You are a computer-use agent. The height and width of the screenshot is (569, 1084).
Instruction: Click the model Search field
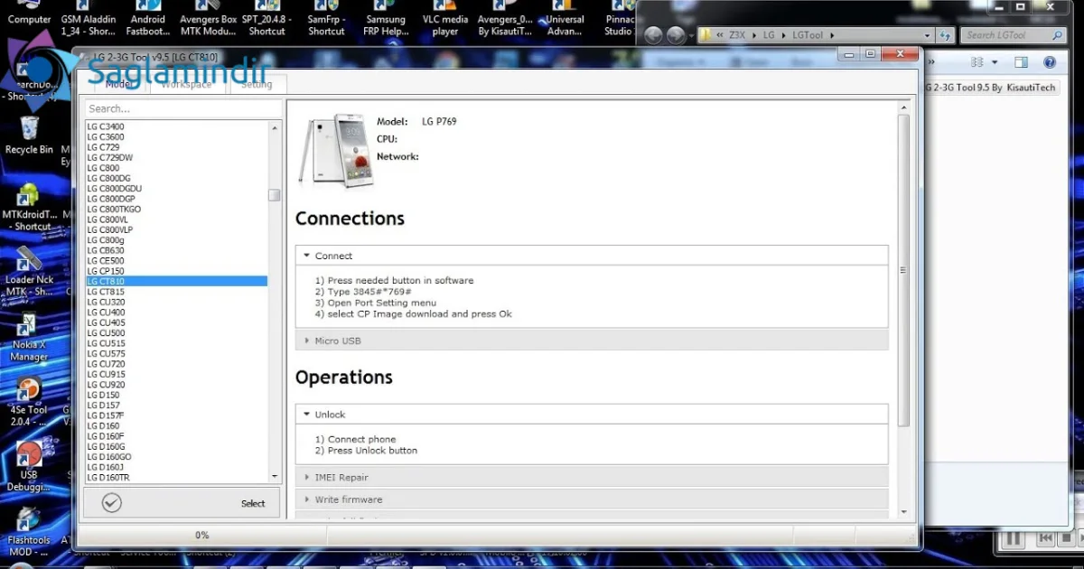[x=183, y=108]
